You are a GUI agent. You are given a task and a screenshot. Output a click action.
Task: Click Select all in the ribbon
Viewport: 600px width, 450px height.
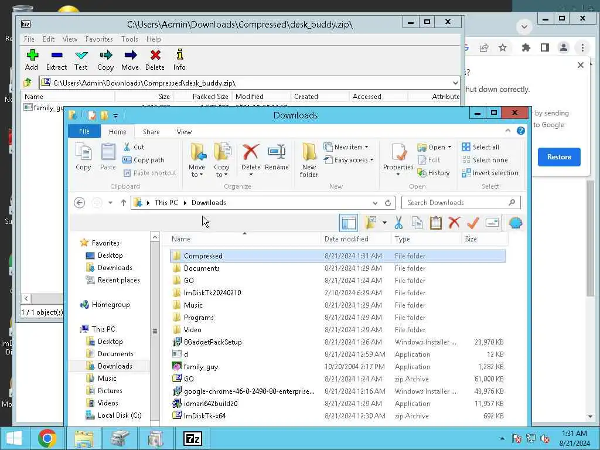(480, 147)
